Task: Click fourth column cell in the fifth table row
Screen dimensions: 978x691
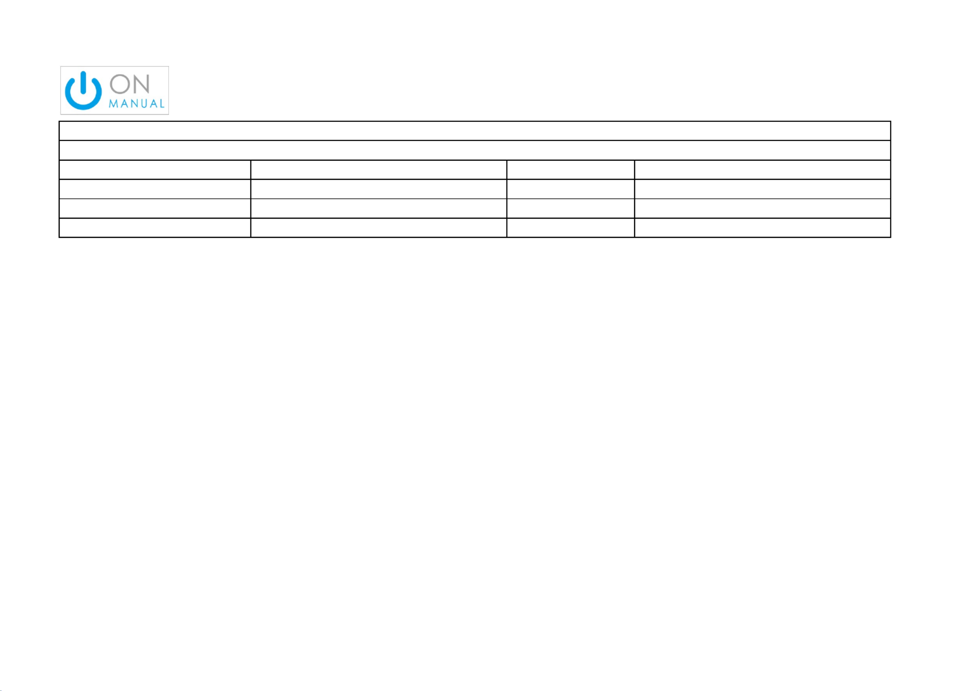Action: click(762, 209)
